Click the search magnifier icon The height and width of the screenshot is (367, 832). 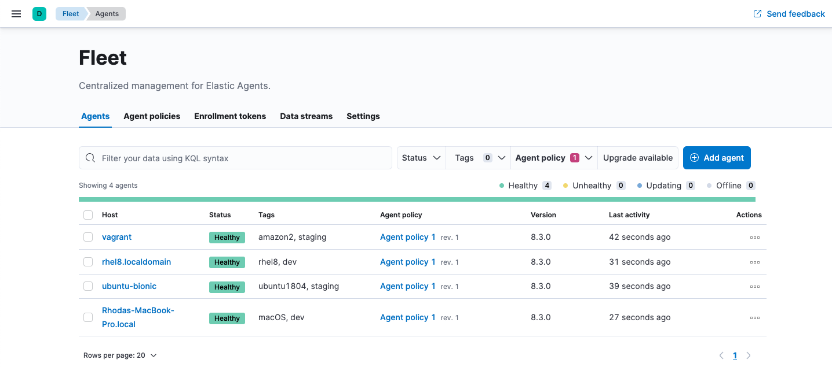point(90,157)
